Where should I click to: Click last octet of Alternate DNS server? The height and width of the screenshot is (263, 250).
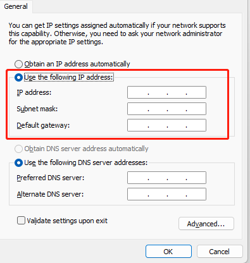pyautogui.click(x=196, y=194)
